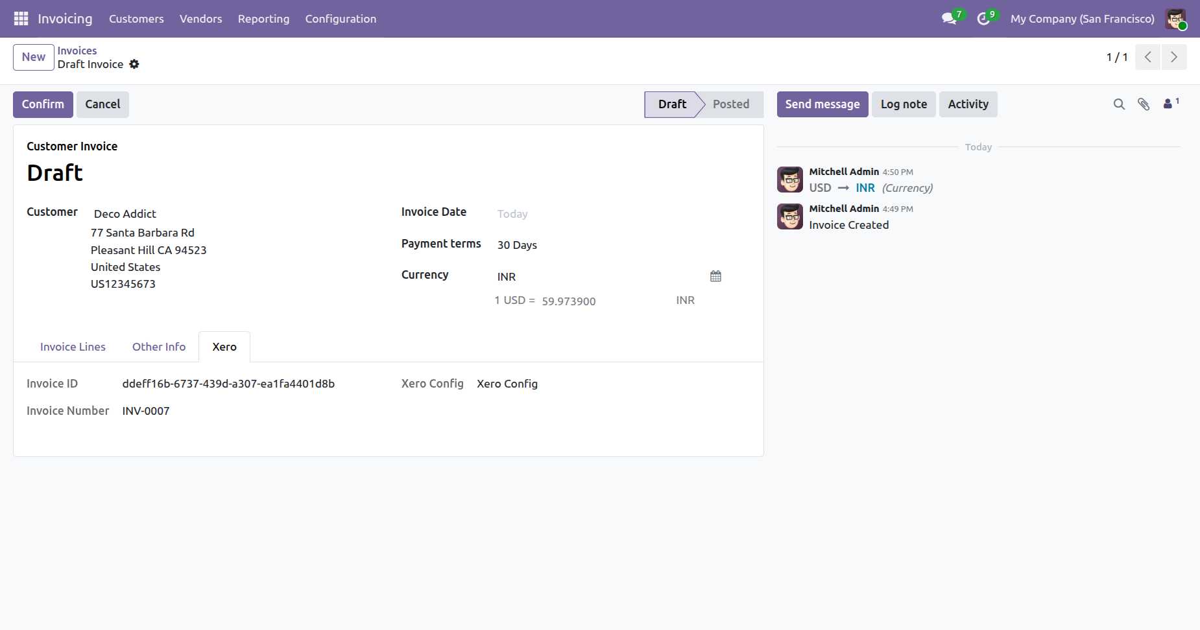The height and width of the screenshot is (630, 1200).
Task: Open the Reporting menu
Action: pyautogui.click(x=263, y=19)
